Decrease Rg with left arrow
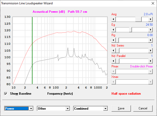 click(x=114, y=40)
